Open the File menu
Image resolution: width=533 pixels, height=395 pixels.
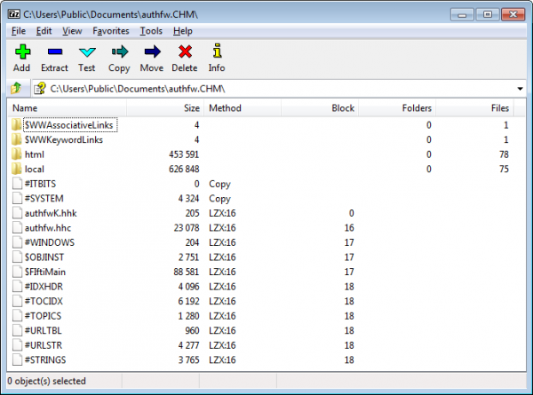[x=19, y=31]
